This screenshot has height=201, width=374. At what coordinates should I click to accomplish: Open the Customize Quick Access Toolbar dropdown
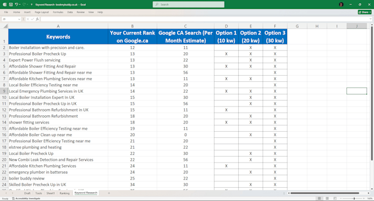pyautogui.click(x=31, y=4)
